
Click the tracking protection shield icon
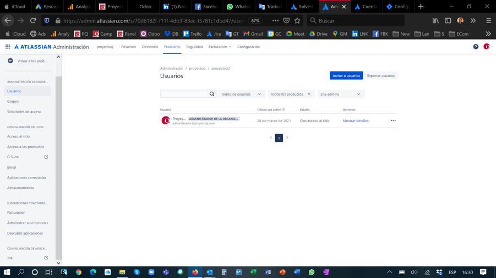[47, 21]
